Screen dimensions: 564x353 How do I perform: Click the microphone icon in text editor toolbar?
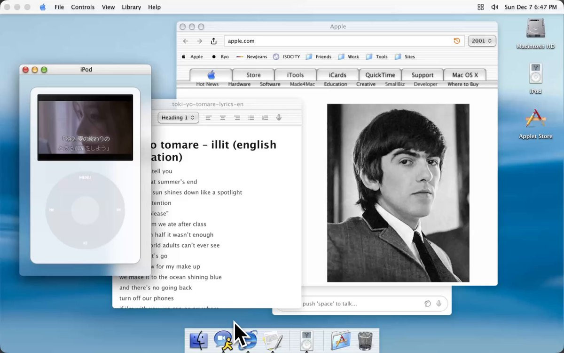pos(279,118)
